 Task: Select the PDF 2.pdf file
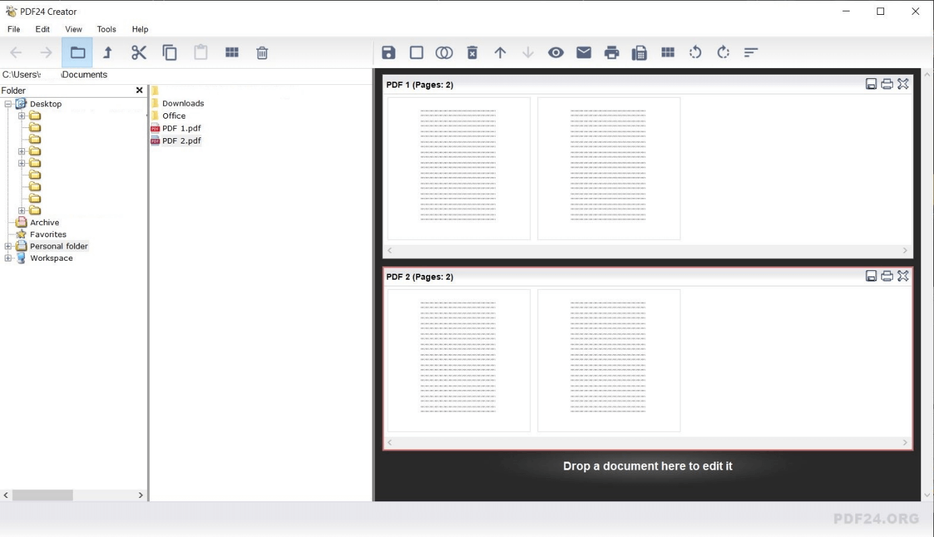[x=181, y=141]
